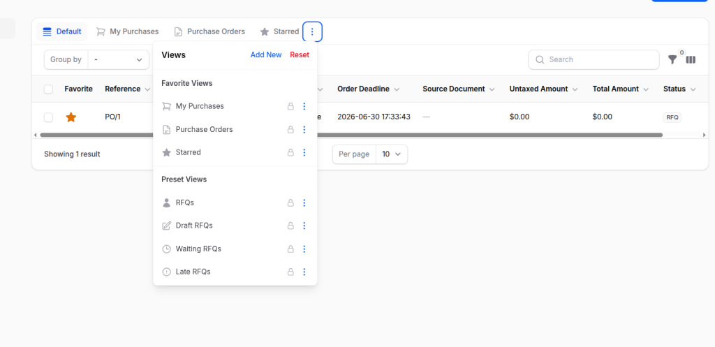The image size is (715, 347).
Task: Open the Status column sort chevron
Action: click(693, 89)
